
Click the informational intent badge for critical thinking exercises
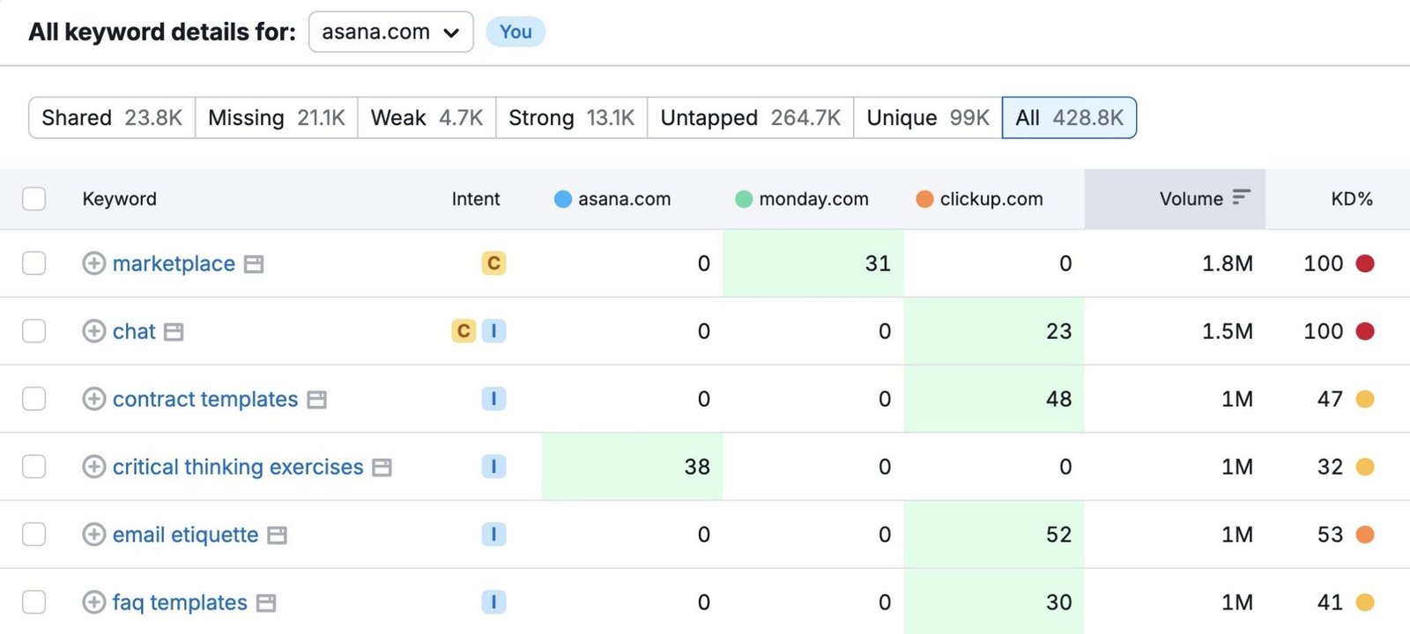click(x=493, y=467)
